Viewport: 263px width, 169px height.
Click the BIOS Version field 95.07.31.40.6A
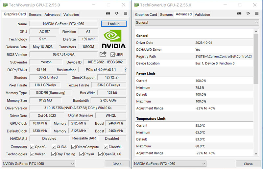(x=63, y=54)
